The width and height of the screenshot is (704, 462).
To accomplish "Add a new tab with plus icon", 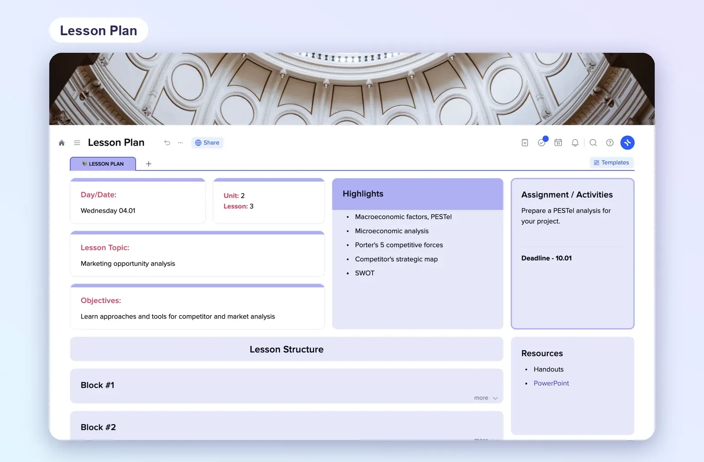I will (149, 164).
